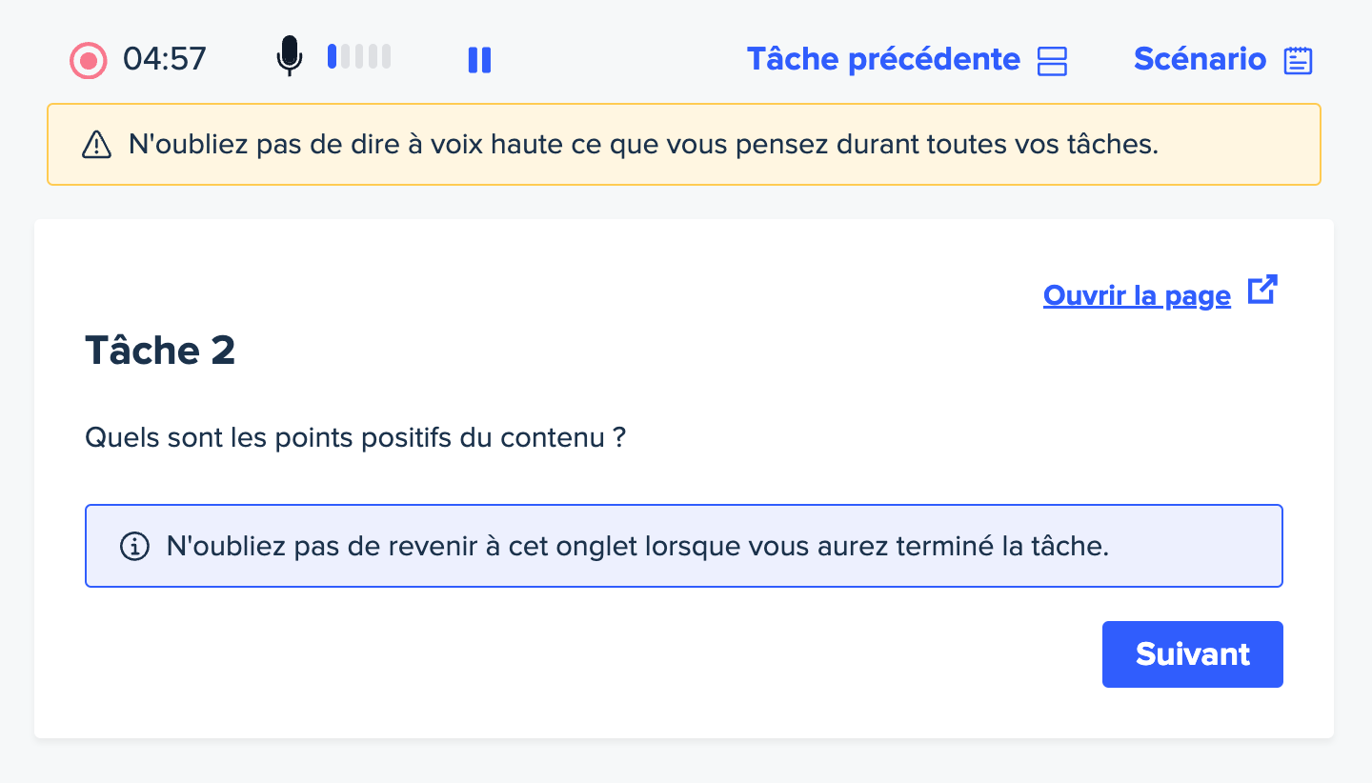The width and height of the screenshot is (1372, 783).
Task: Click the external link arrow icon
Action: click(1262, 291)
